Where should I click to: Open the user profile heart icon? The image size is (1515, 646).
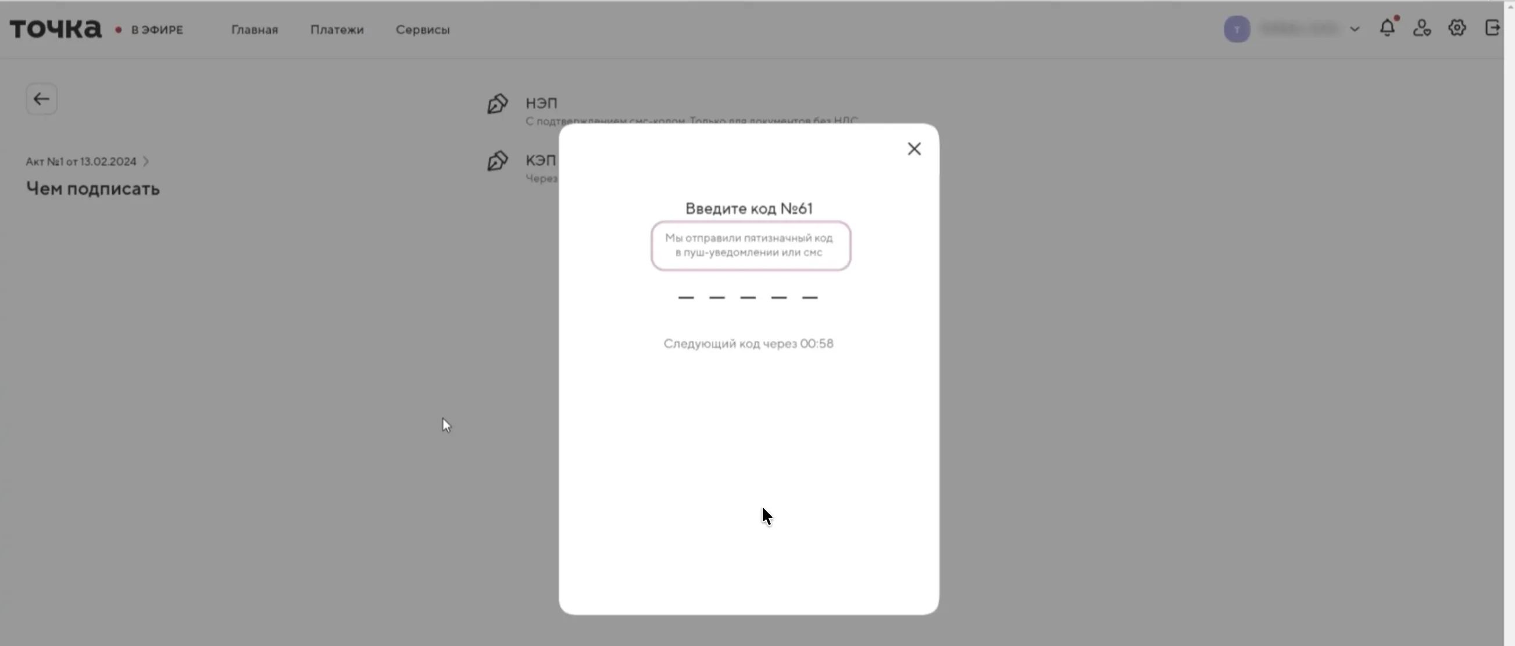pos(1421,28)
